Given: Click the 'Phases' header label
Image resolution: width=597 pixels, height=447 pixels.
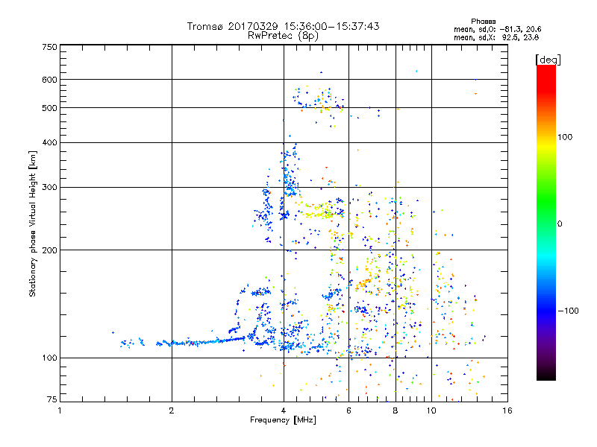Looking at the screenshot, I should pos(483,22).
